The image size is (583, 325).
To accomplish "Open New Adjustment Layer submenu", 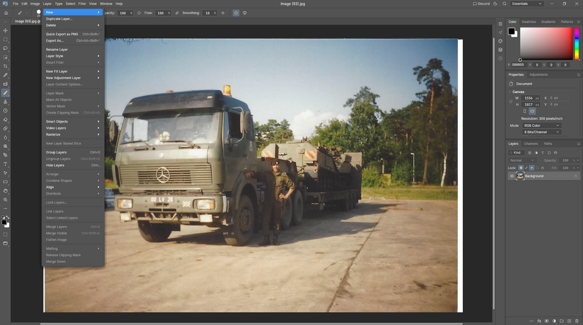I will pos(73,78).
